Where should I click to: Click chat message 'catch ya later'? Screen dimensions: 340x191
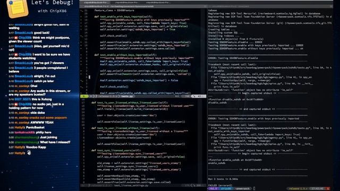[x=44, y=81]
